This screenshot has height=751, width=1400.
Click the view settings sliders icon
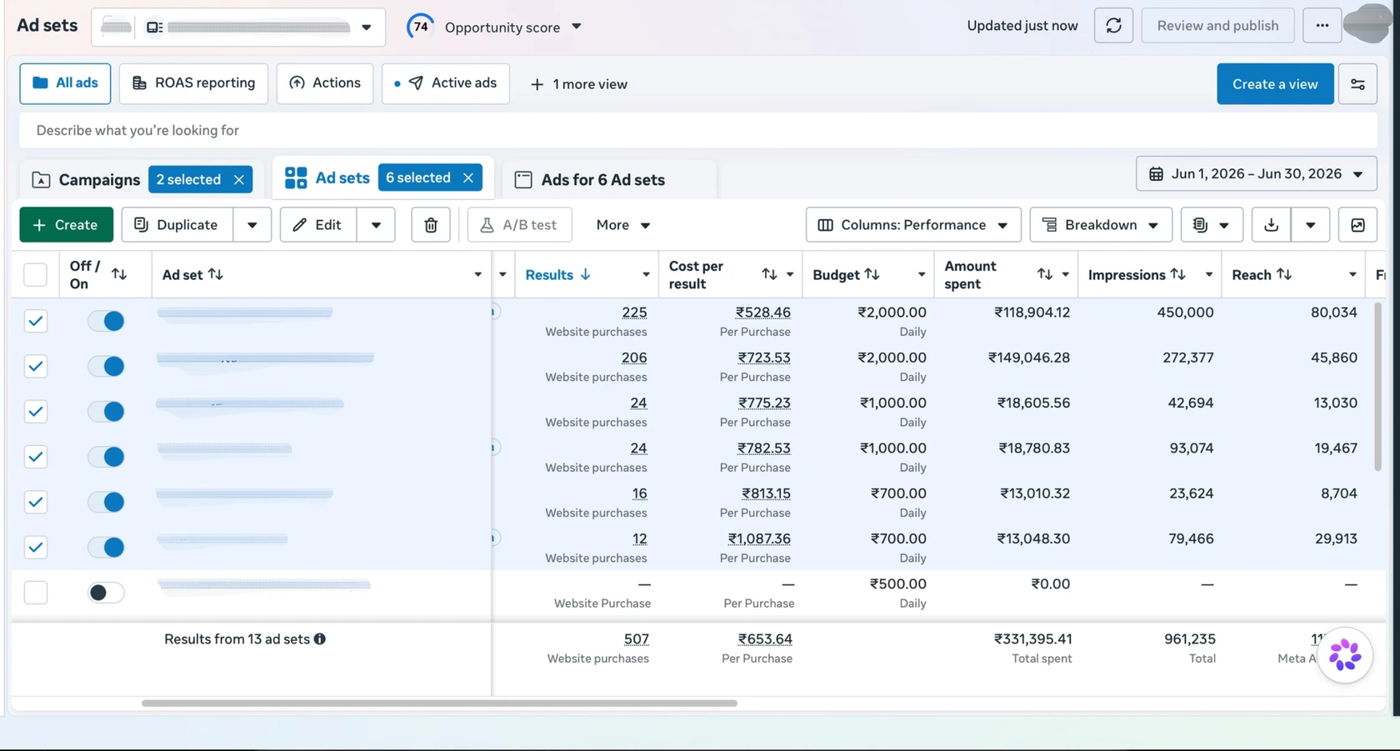click(1357, 84)
